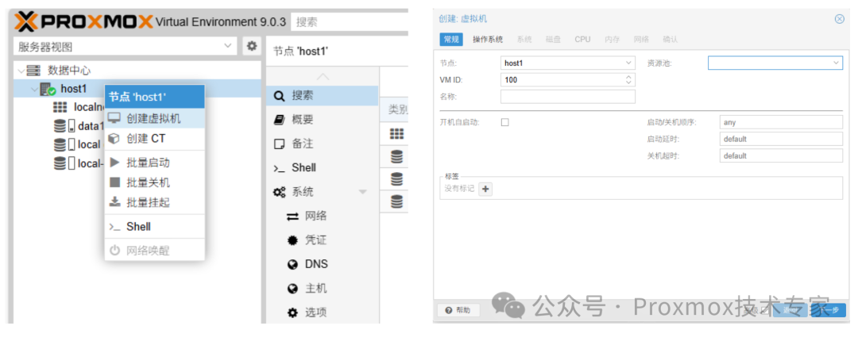Click the stop icon for 批量关机
Image resolution: width=858 pixels, height=341 pixels.
[x=114, y=182]
